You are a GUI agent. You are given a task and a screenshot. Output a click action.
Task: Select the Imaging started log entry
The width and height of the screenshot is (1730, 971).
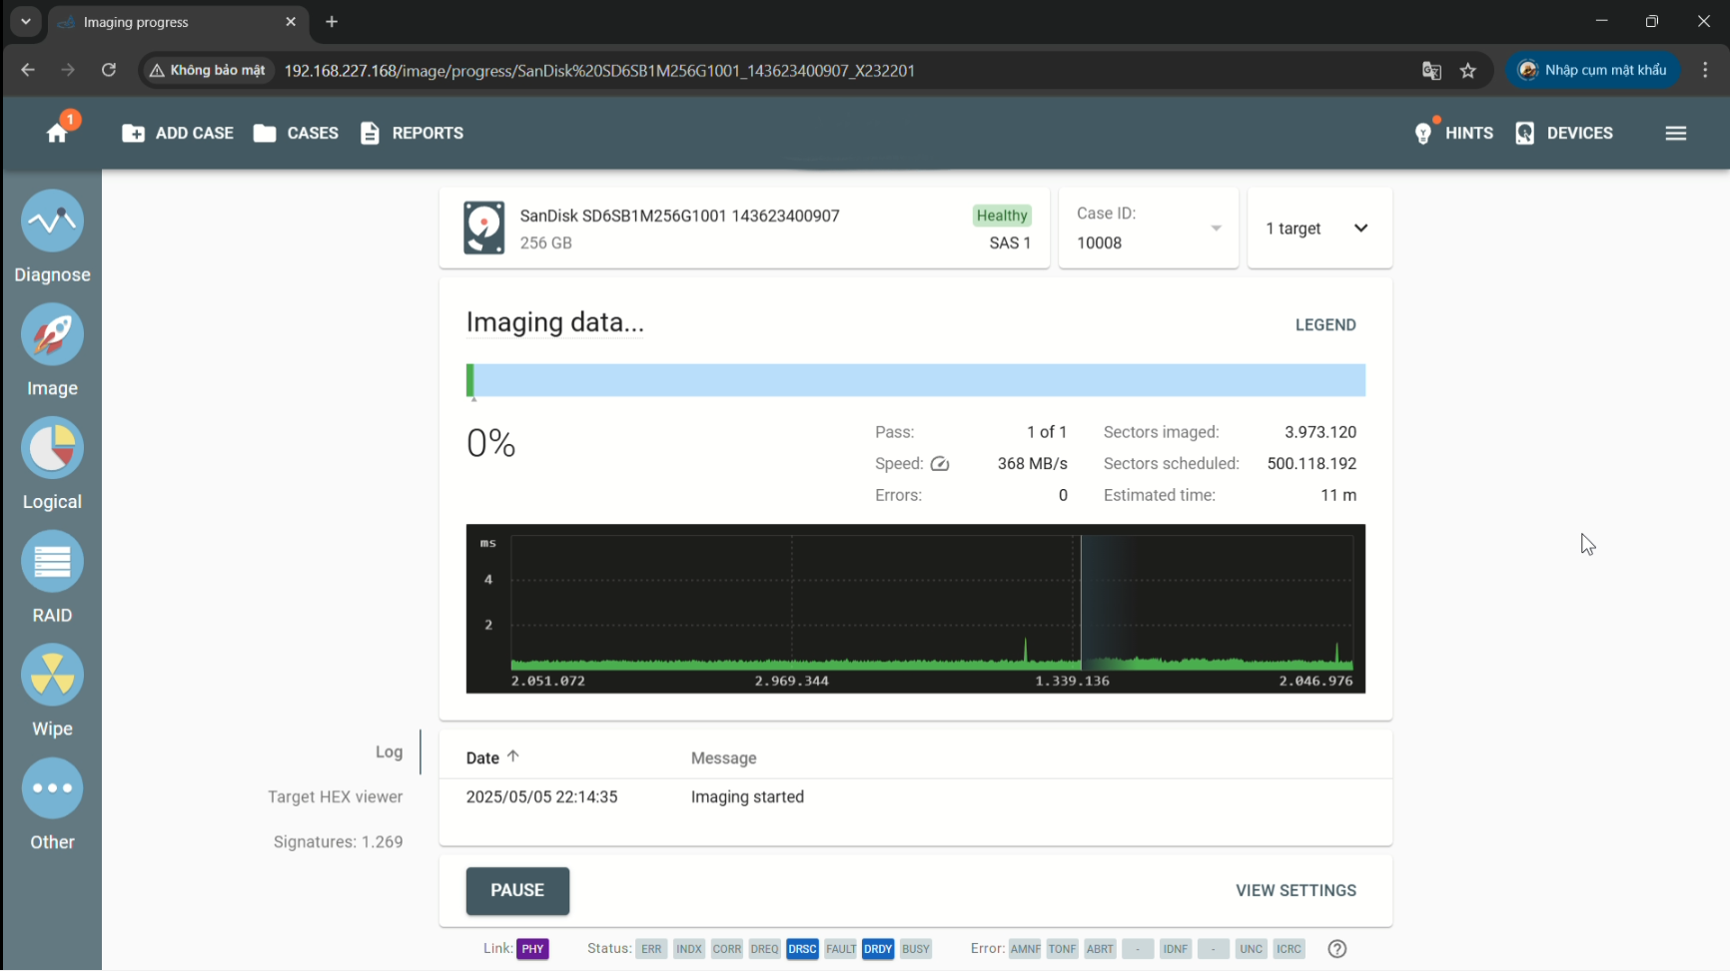[916, 797]
